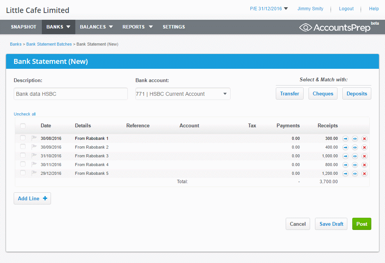Tick the checkbox on the 29/12/2016 row
This screenshot has height=263, width=385.
click(x=23, y=173)
